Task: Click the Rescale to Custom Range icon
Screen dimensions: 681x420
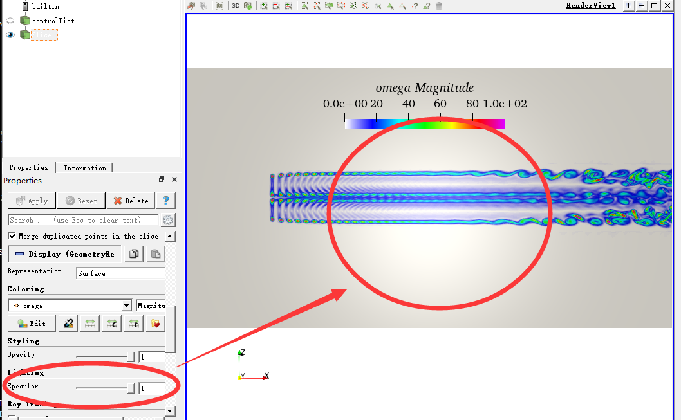Action: pos(112,324)
